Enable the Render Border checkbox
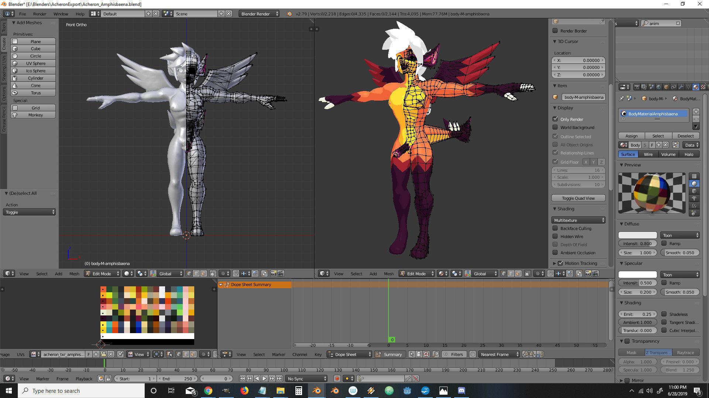 [x=555, y=31]
